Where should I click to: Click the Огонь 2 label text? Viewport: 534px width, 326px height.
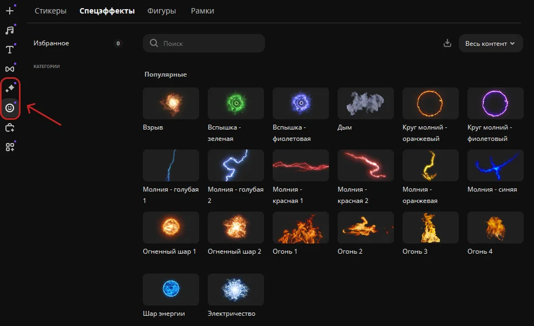pyautogui.click(x=350, y=252)
